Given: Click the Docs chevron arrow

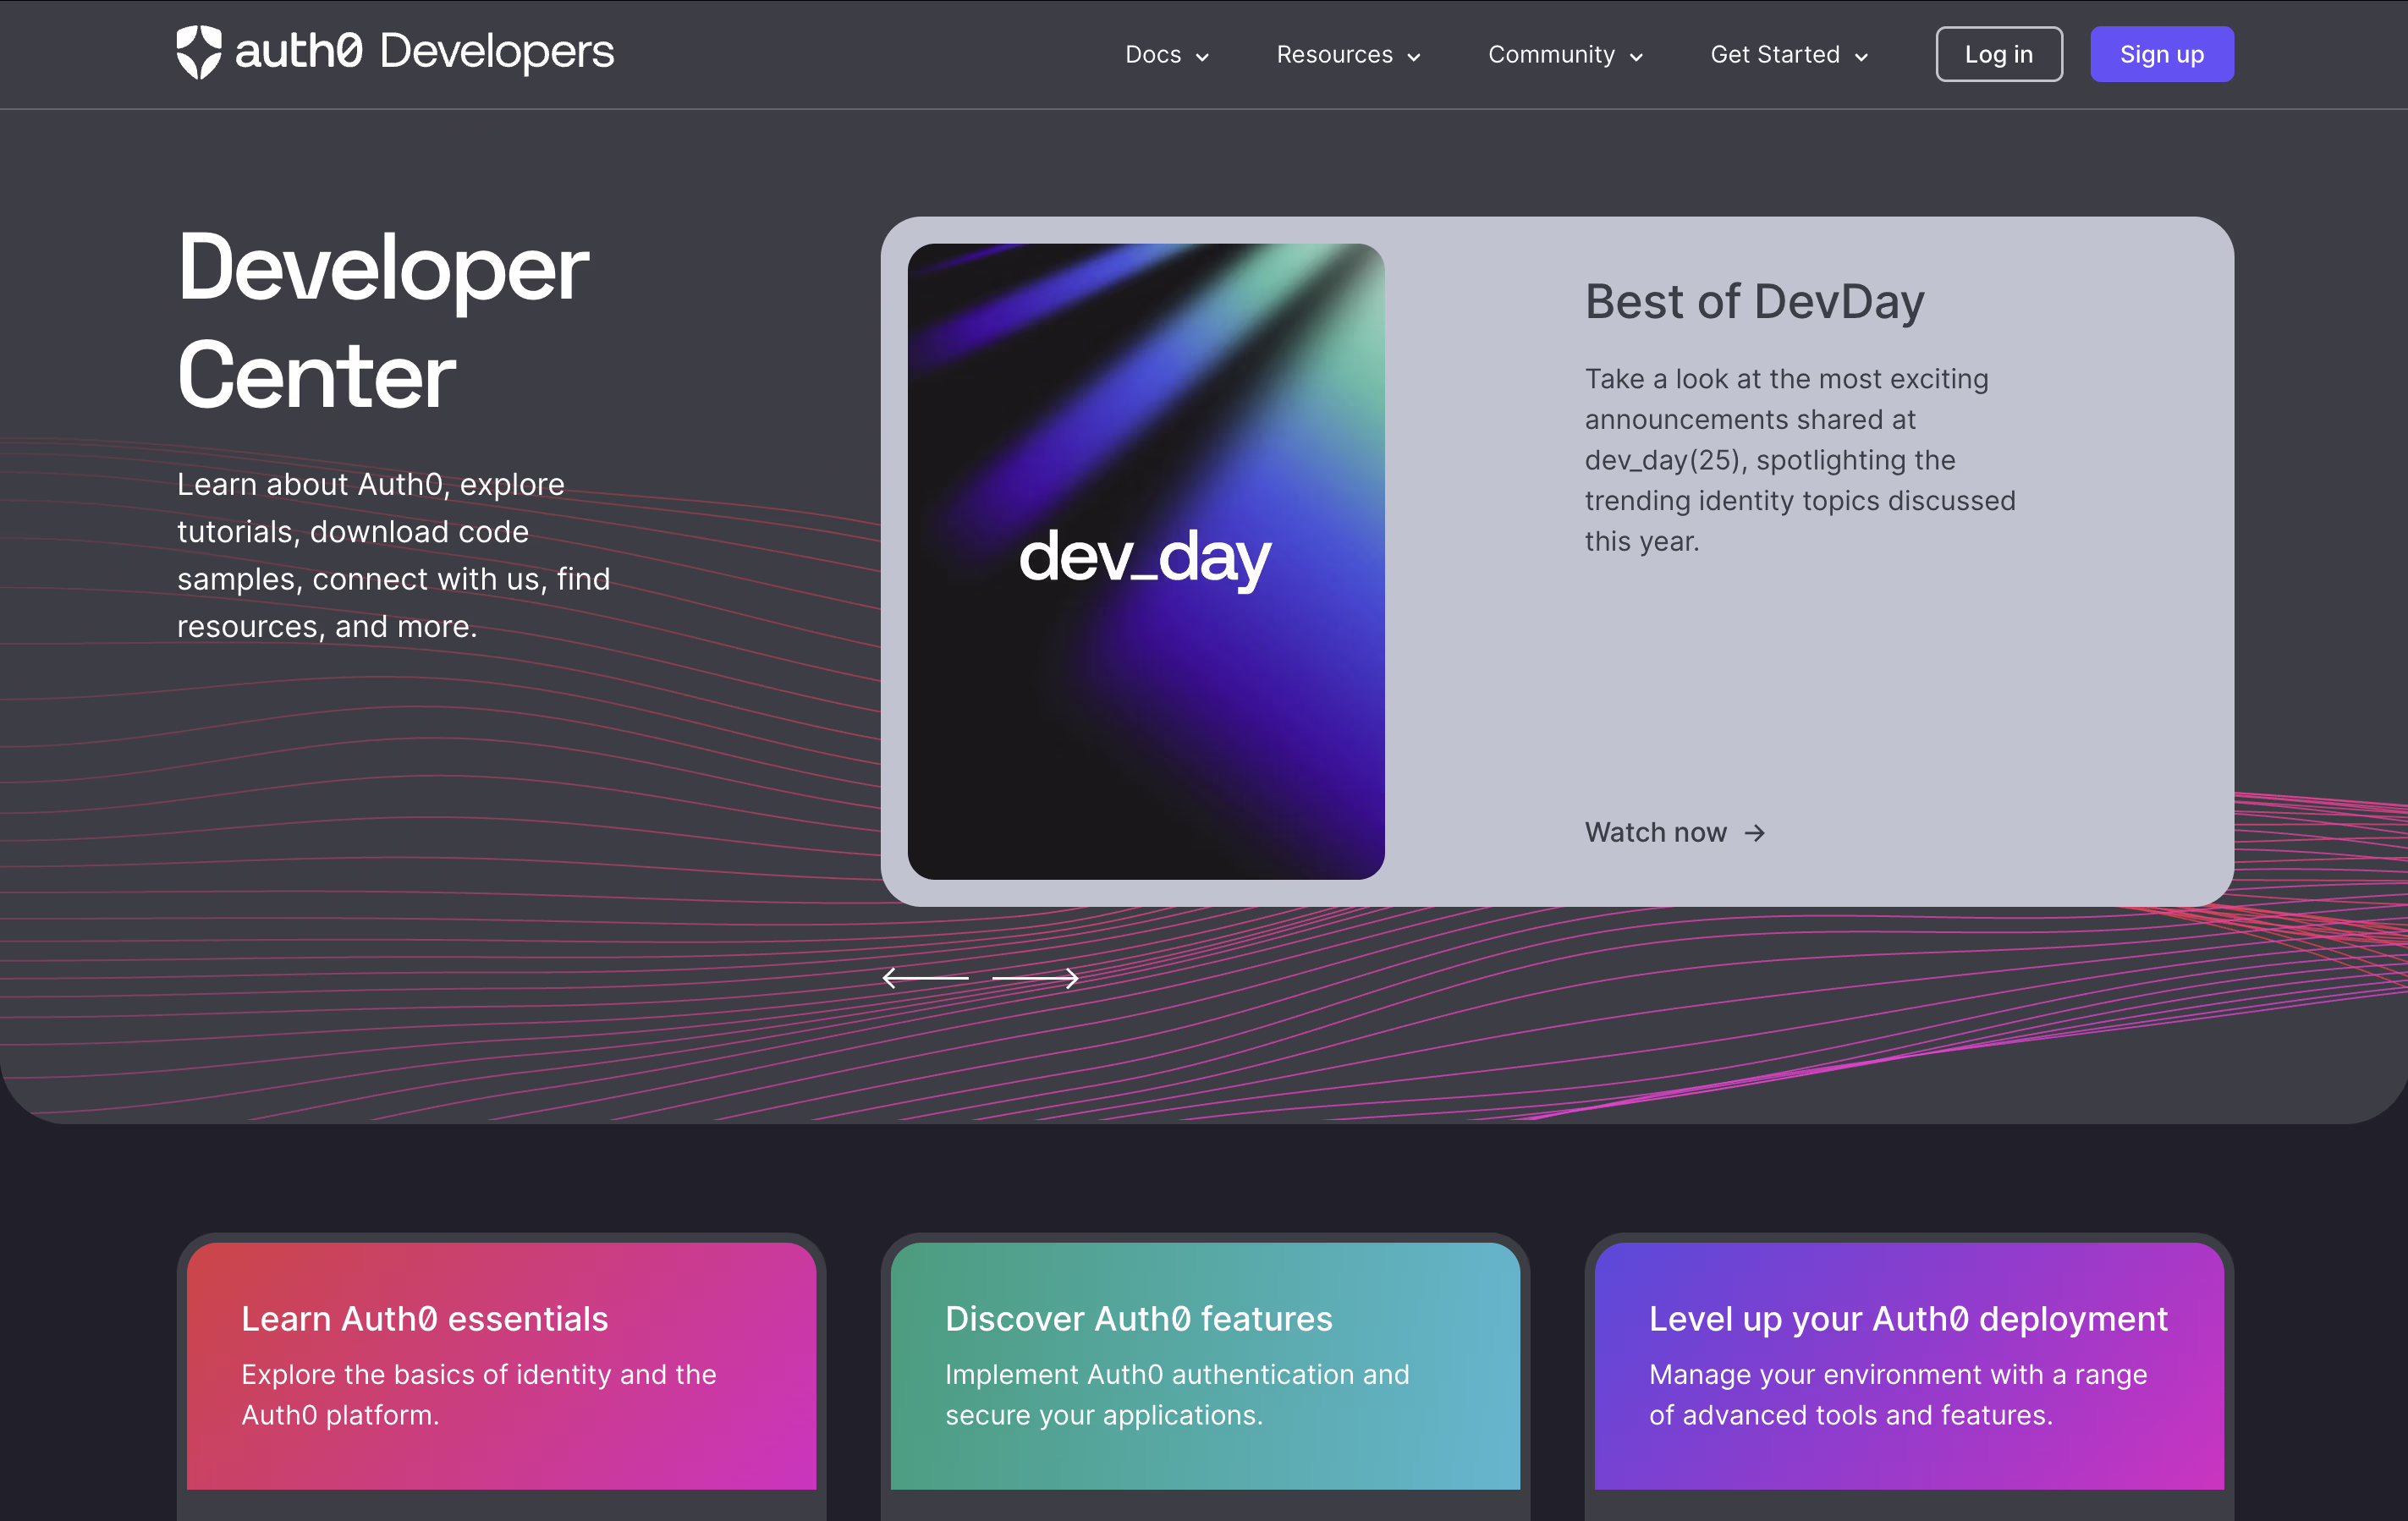Looking at the screenshot, I should coord(1203,57).
